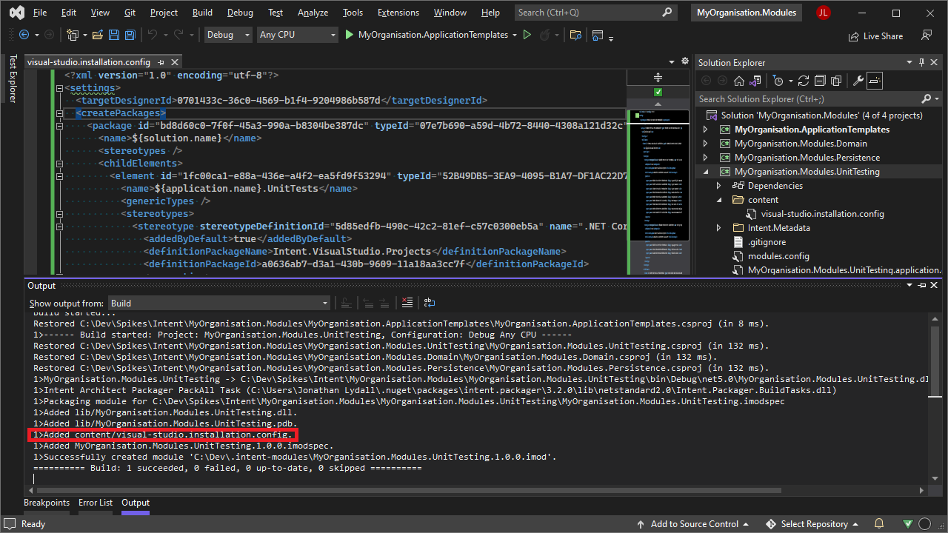This screenshot has height=533, width=948.
Task: Expand MyOrganisation.Modules.Persistence project node
Action: pyautogui.click(x=705, y=158)
